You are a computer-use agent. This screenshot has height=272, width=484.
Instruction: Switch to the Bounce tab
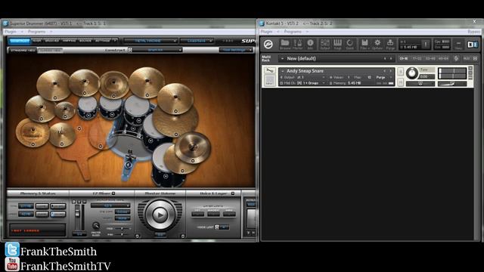click(85, 41)
